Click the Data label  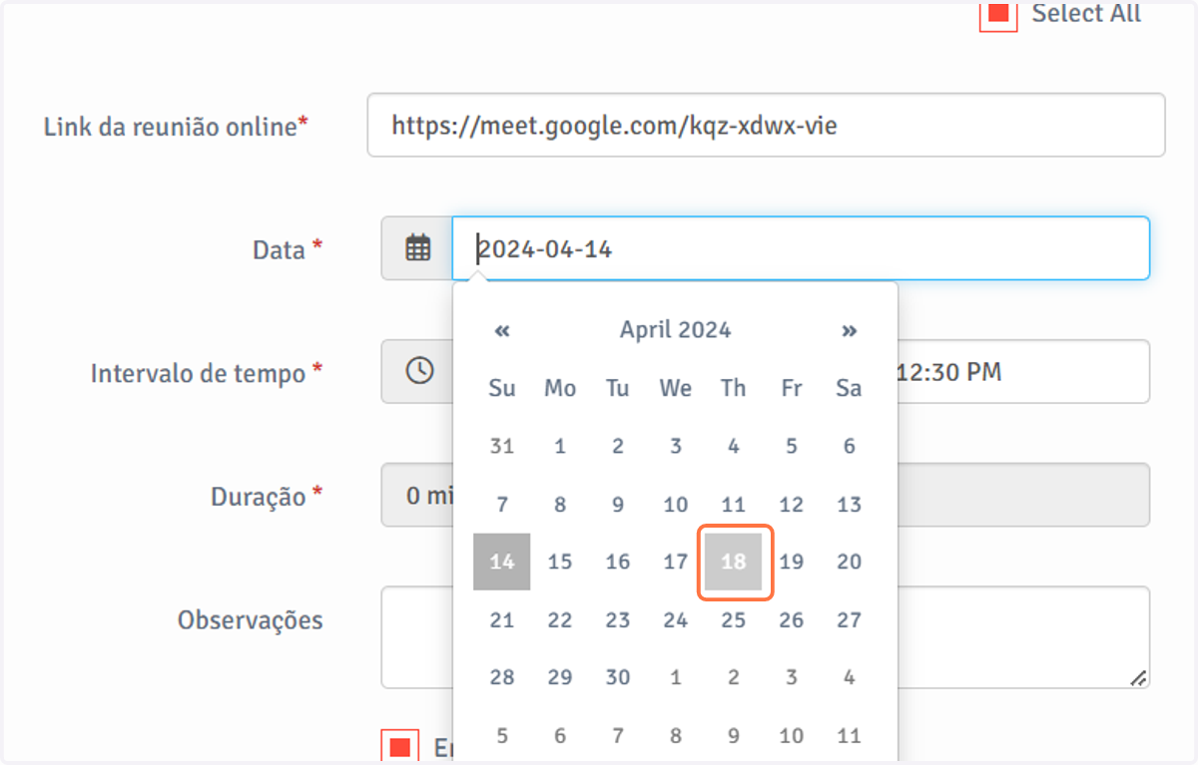pyautogui.click(x=289, y=249)
